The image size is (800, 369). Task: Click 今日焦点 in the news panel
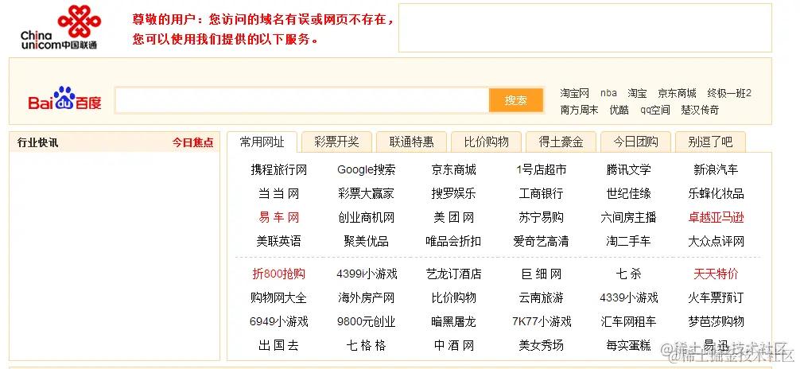point(192,142)
